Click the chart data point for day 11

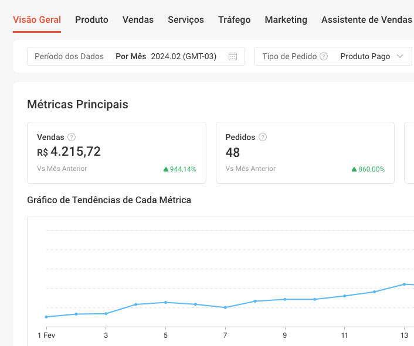pos(345,296)
